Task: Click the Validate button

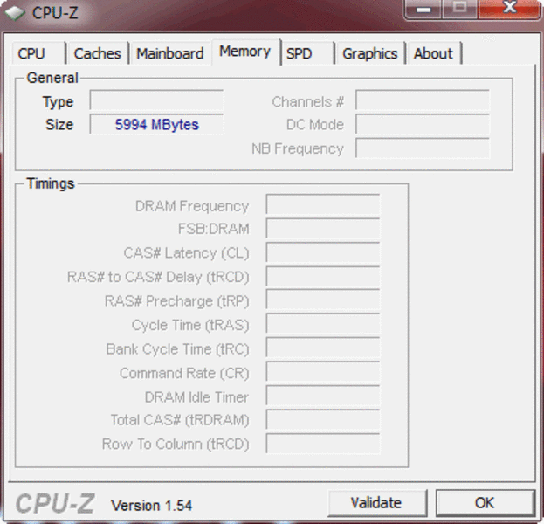Action: 377,503
